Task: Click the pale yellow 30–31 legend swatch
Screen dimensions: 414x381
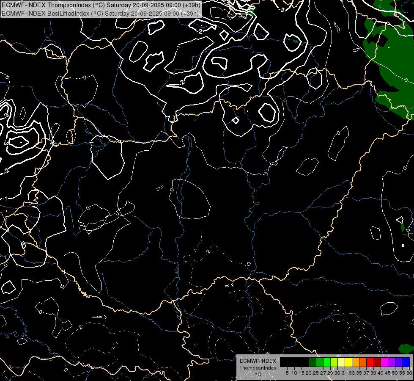Action: pyautogui.click(x=341, y=362)
